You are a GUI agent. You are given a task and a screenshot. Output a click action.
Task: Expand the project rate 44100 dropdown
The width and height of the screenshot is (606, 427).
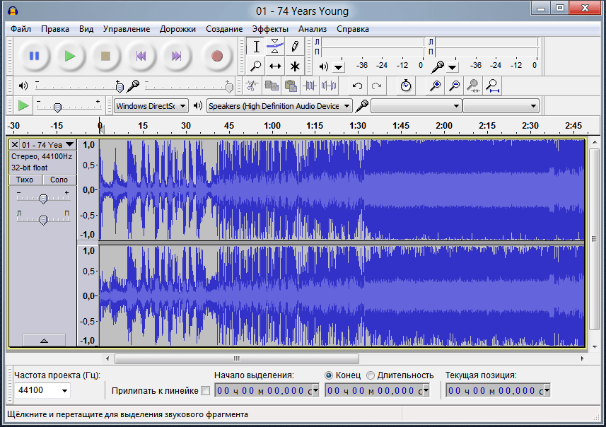[x=65, y=390]
